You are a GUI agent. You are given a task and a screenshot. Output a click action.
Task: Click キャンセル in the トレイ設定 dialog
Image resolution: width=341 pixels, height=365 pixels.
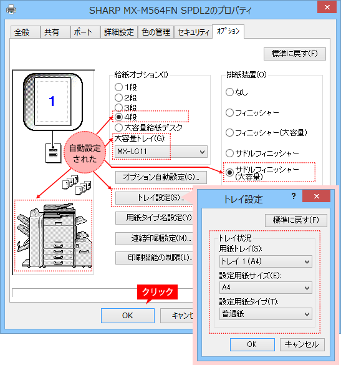click(x=302, y=344)
